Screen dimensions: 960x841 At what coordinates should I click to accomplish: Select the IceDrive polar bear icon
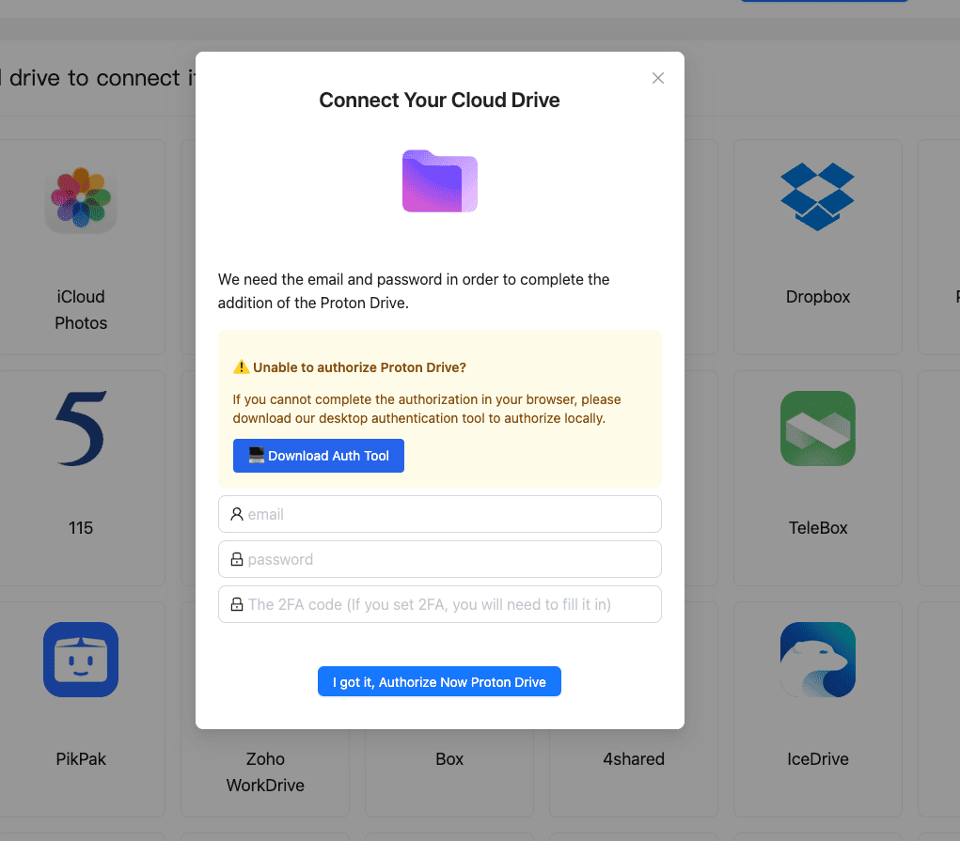coord(817,660)
